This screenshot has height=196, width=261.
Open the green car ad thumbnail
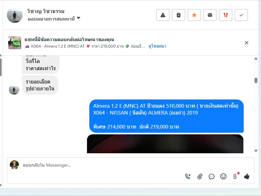(x=15, y=43)
